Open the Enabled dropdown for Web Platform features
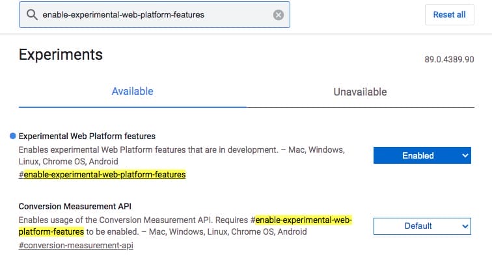Viewport: 492px width, 260px height. coord(421,155)
